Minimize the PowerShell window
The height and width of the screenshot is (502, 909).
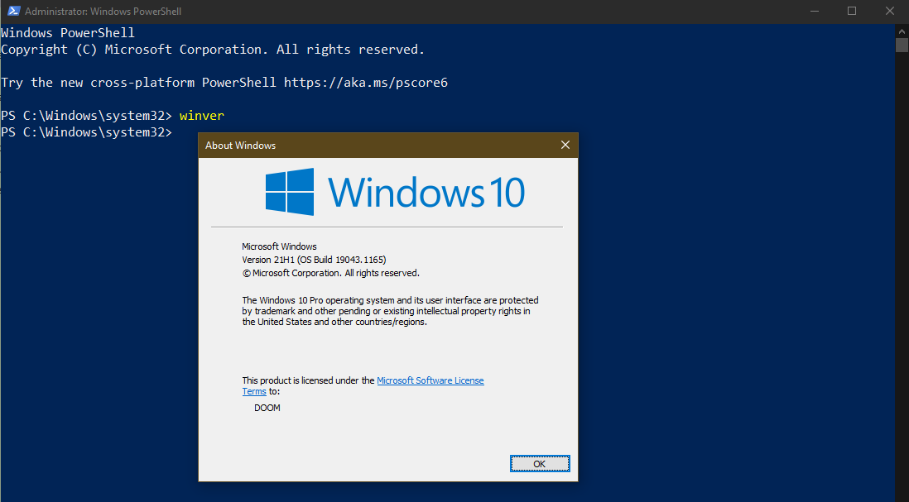814,11
